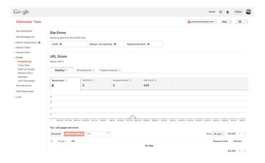The width and height of the screenshot is (265, 163).
Task: Click the Response Code column header
Action: click(x=220, y=141)
